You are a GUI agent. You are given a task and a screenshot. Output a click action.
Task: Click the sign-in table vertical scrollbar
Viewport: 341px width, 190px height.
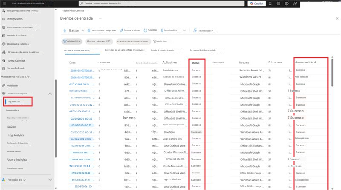332,73
